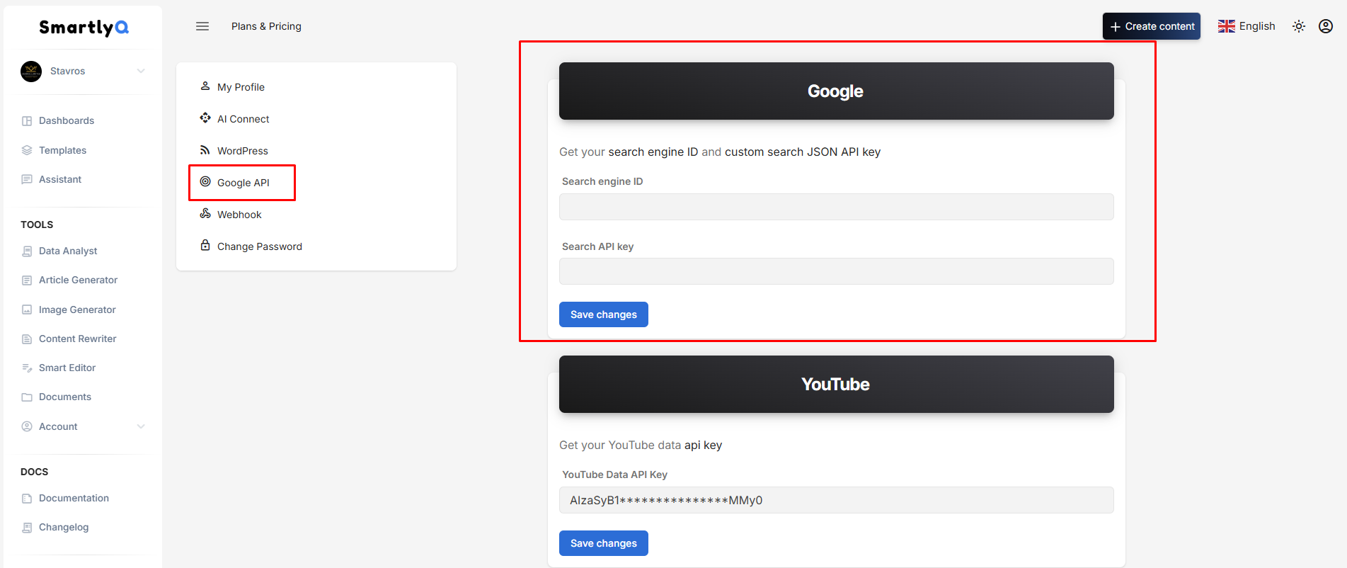
Task: Toggle the sidebar hamburger menu
Action: point(202,26)
